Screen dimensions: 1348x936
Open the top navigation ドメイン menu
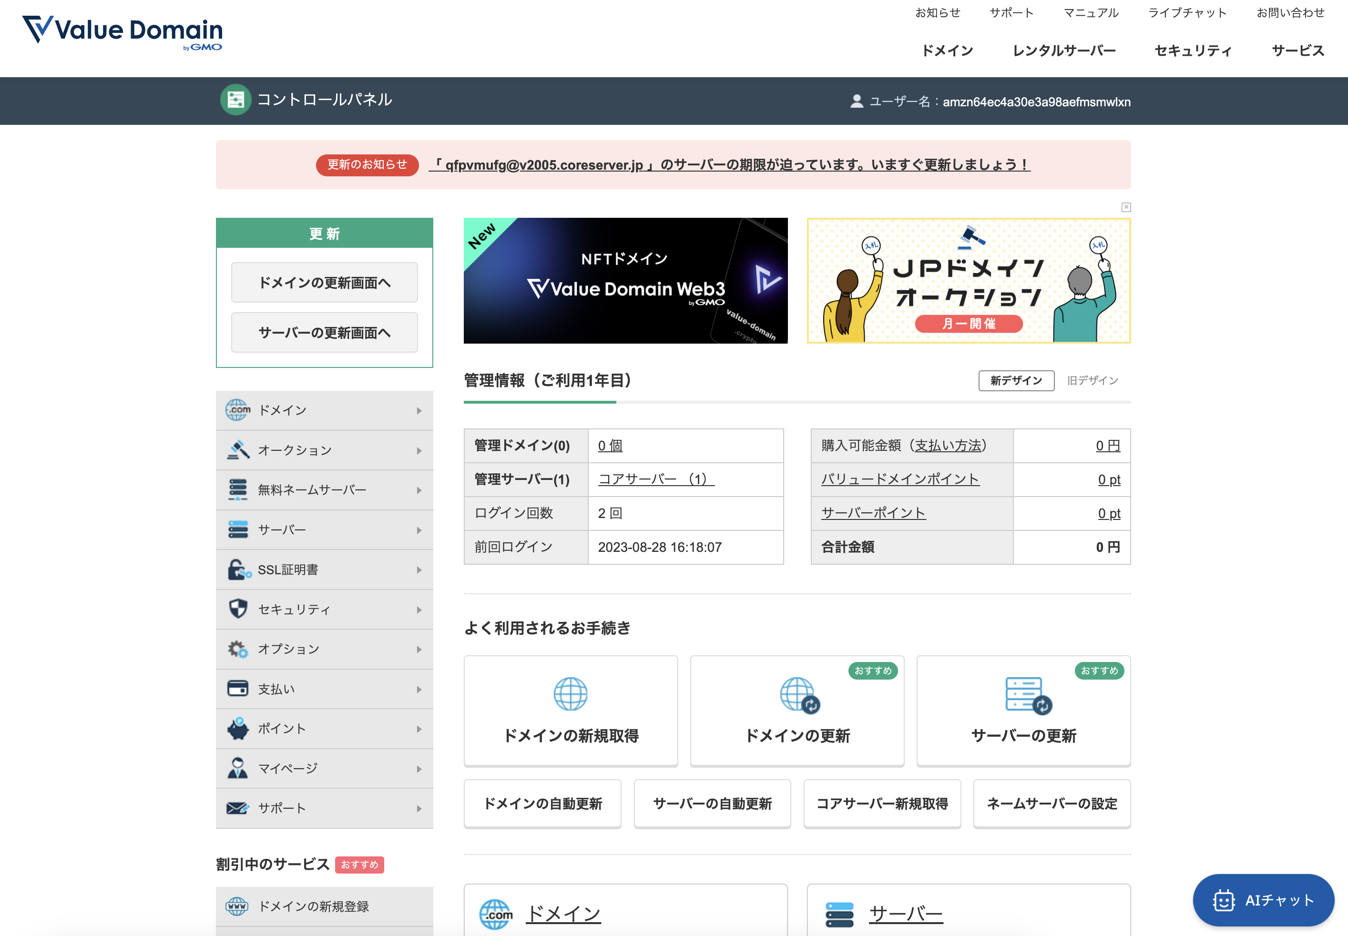pyautogui.click(x=947, y=51)
